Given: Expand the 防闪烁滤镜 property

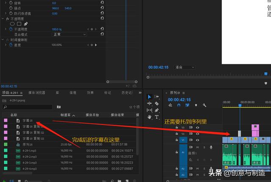Looking at the screenshot, I should pyautogui.click(x=6, y=13).
